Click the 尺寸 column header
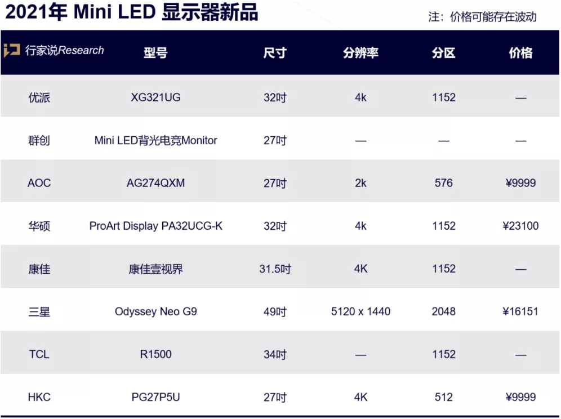This screenshot has width=561, height=419. [x=275, y=53]
